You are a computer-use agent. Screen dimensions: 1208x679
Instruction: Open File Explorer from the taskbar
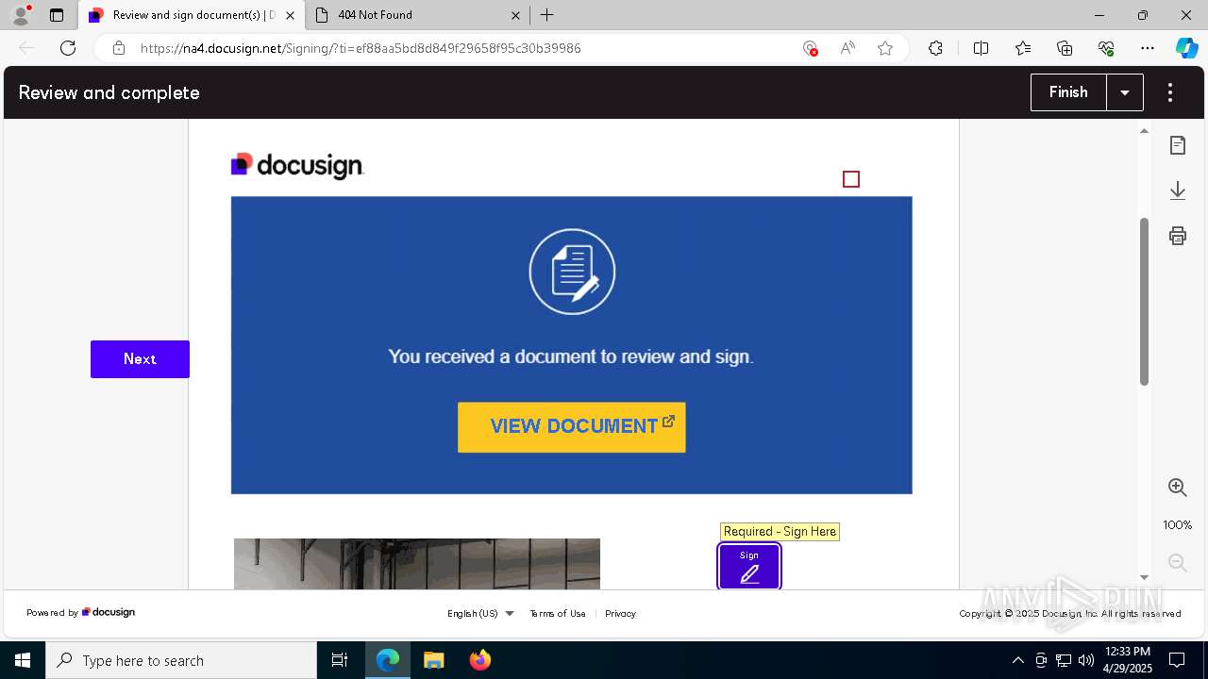pos(433,660)
